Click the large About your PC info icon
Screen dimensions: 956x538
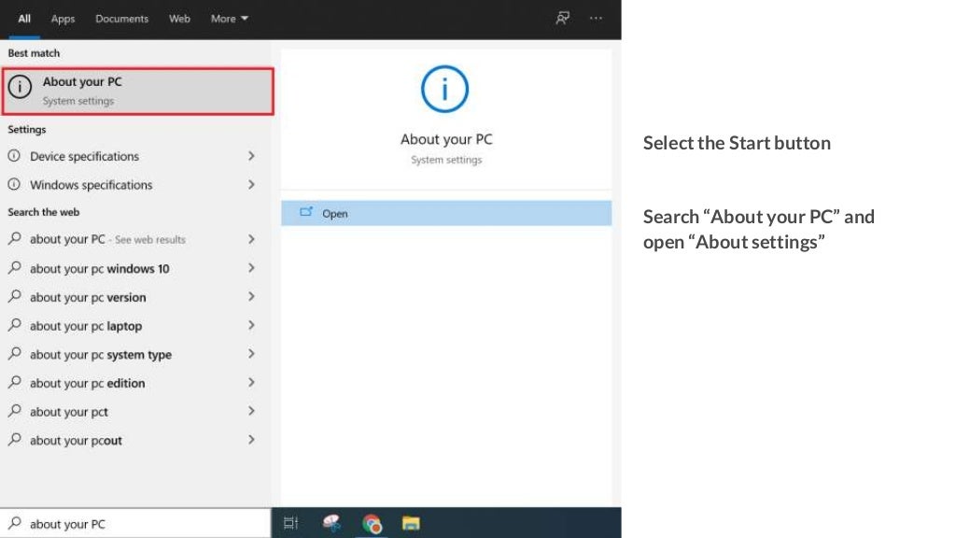click(x=445, y=89)
